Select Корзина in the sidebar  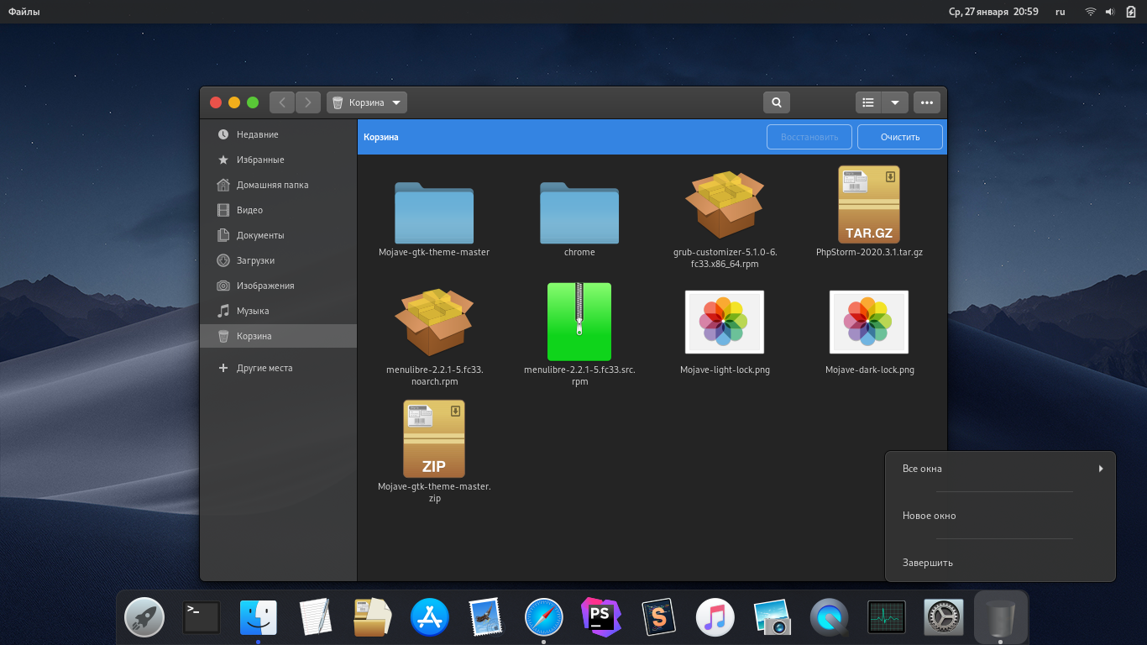pos(278,336)
